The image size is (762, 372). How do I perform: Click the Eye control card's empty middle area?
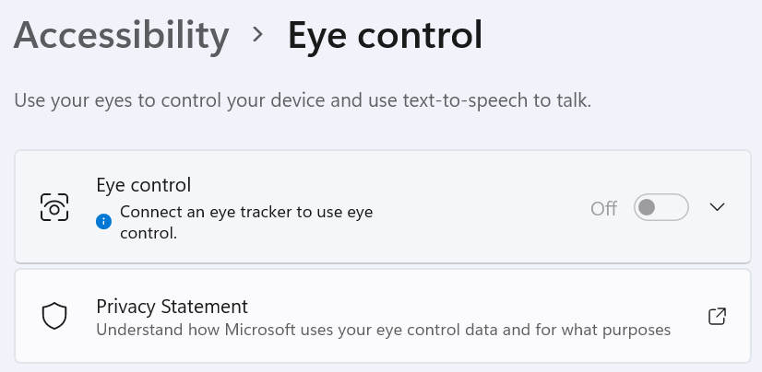pos(489,208)
